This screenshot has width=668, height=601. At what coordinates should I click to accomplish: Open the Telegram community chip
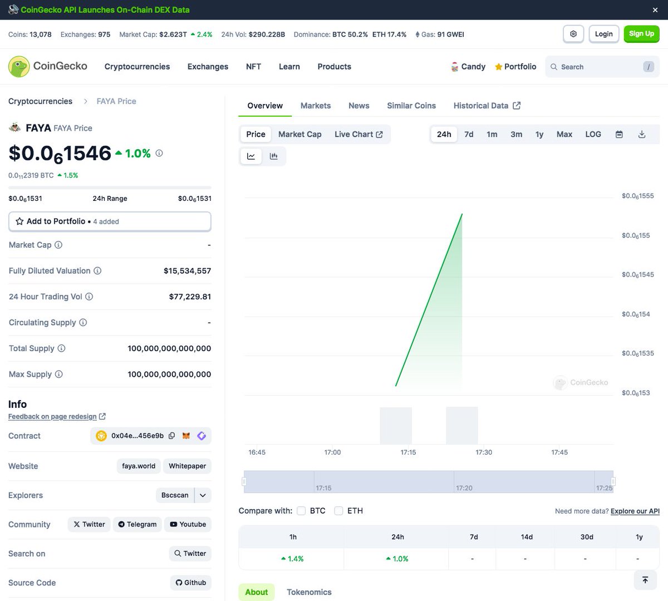(137, 524)
